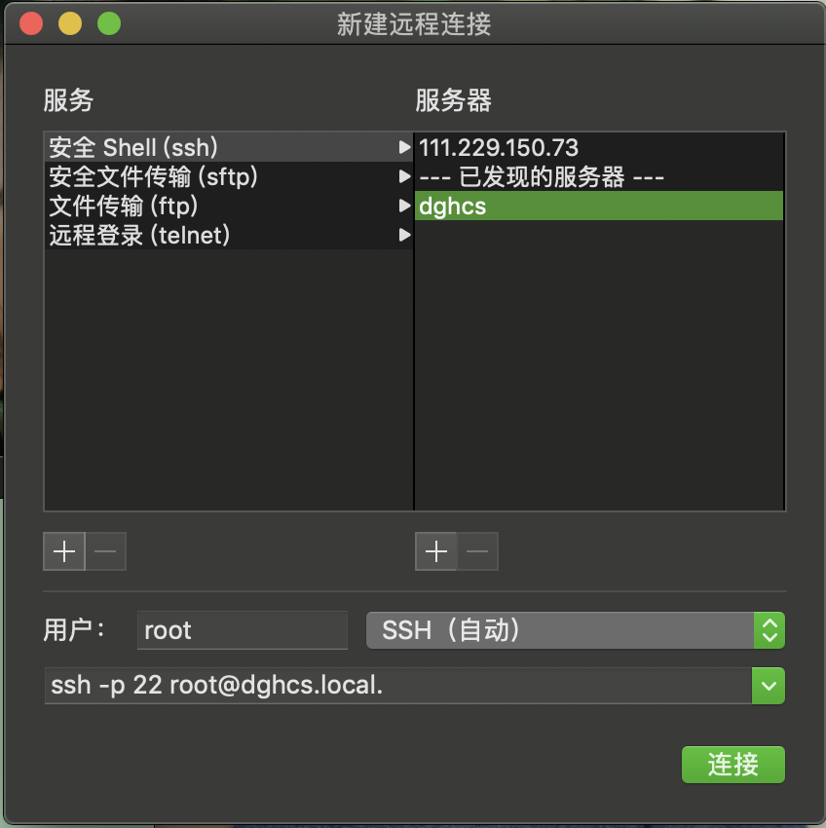Click the remove service minus icon
The image size is (826, 828).
105,551
